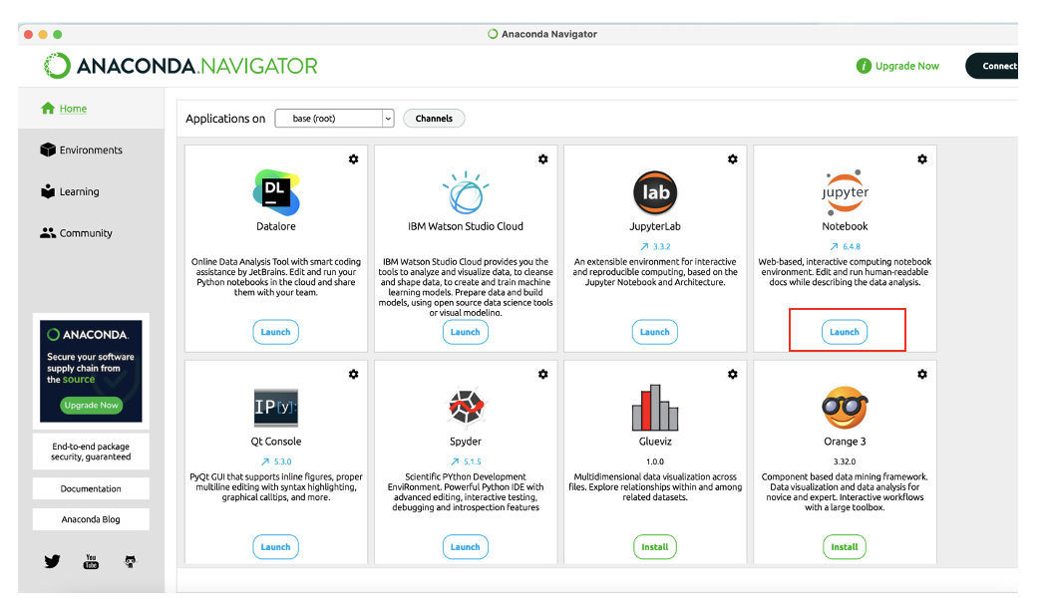Open settings gear on JupyterLab card
The image size is (1049, 604).
[733, 159]
